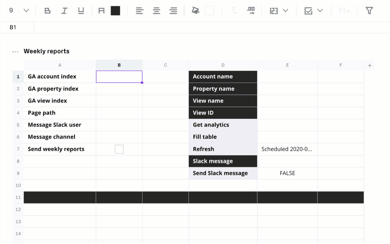390x244 pixels.
Task: Click the Weekly reports table title
Action: coord(46,52)
